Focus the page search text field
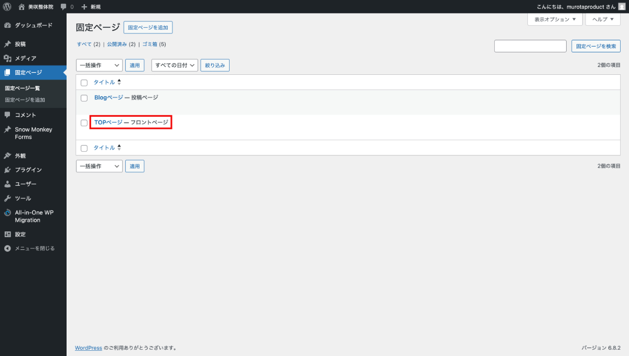Screen dimensions: 629x356 click(x=530, y=46)
